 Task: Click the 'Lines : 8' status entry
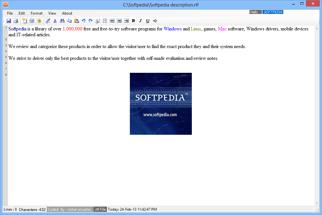10,209
